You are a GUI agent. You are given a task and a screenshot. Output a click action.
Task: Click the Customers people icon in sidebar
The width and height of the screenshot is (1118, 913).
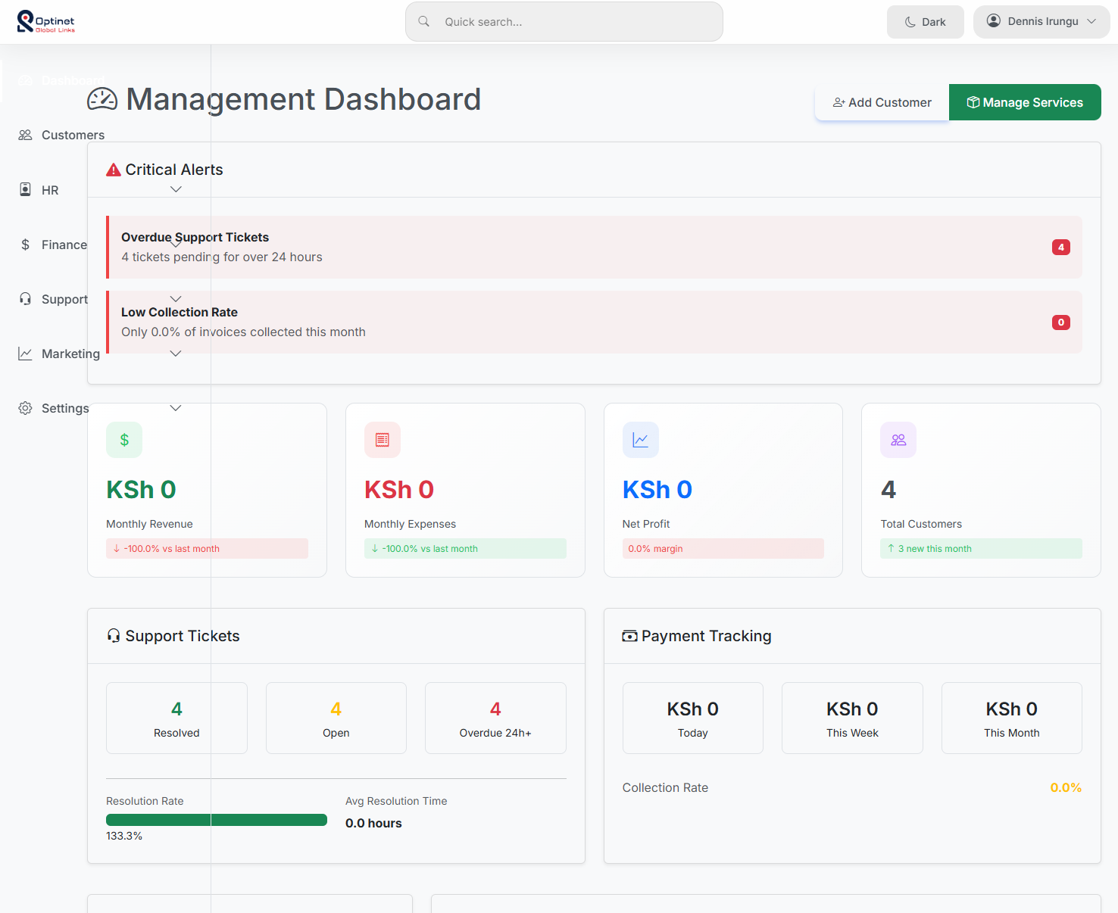pyautogui.click(x=25, y=135)
